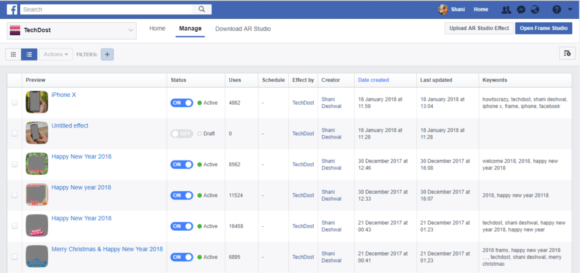Toggle off the iPhone X effect
Viewport: 580px width, 273px height.
pyautogui.click(x=182, y=103)
